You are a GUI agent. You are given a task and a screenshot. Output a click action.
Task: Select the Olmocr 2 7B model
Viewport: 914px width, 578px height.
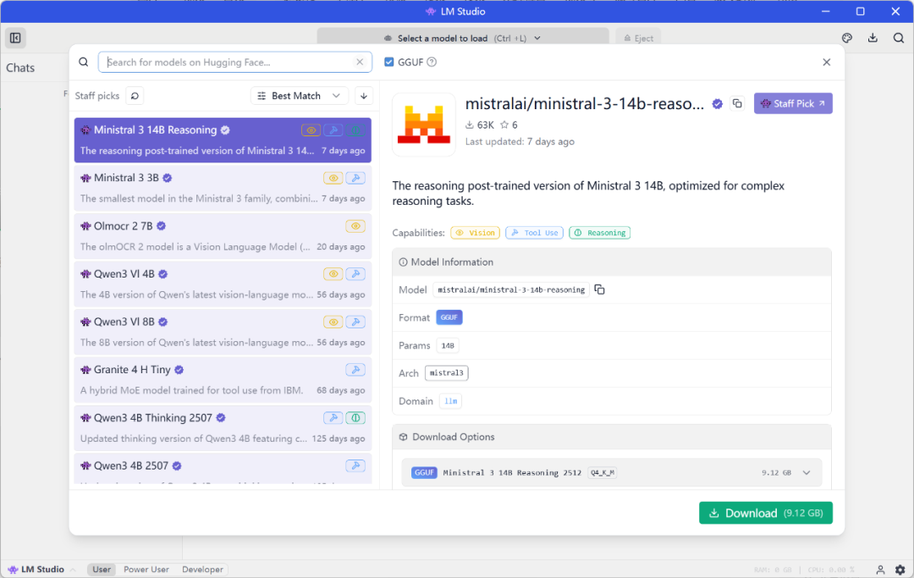223,236
